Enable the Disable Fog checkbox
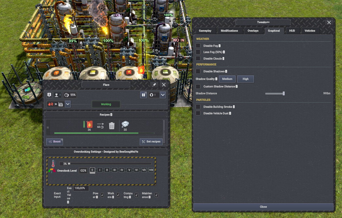342x218 pixels. [198, 46]
